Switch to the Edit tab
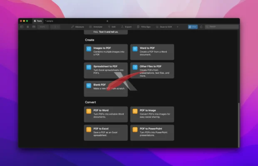Image resolution: width=258 pixels, height=166 pixels. (112, 27)
